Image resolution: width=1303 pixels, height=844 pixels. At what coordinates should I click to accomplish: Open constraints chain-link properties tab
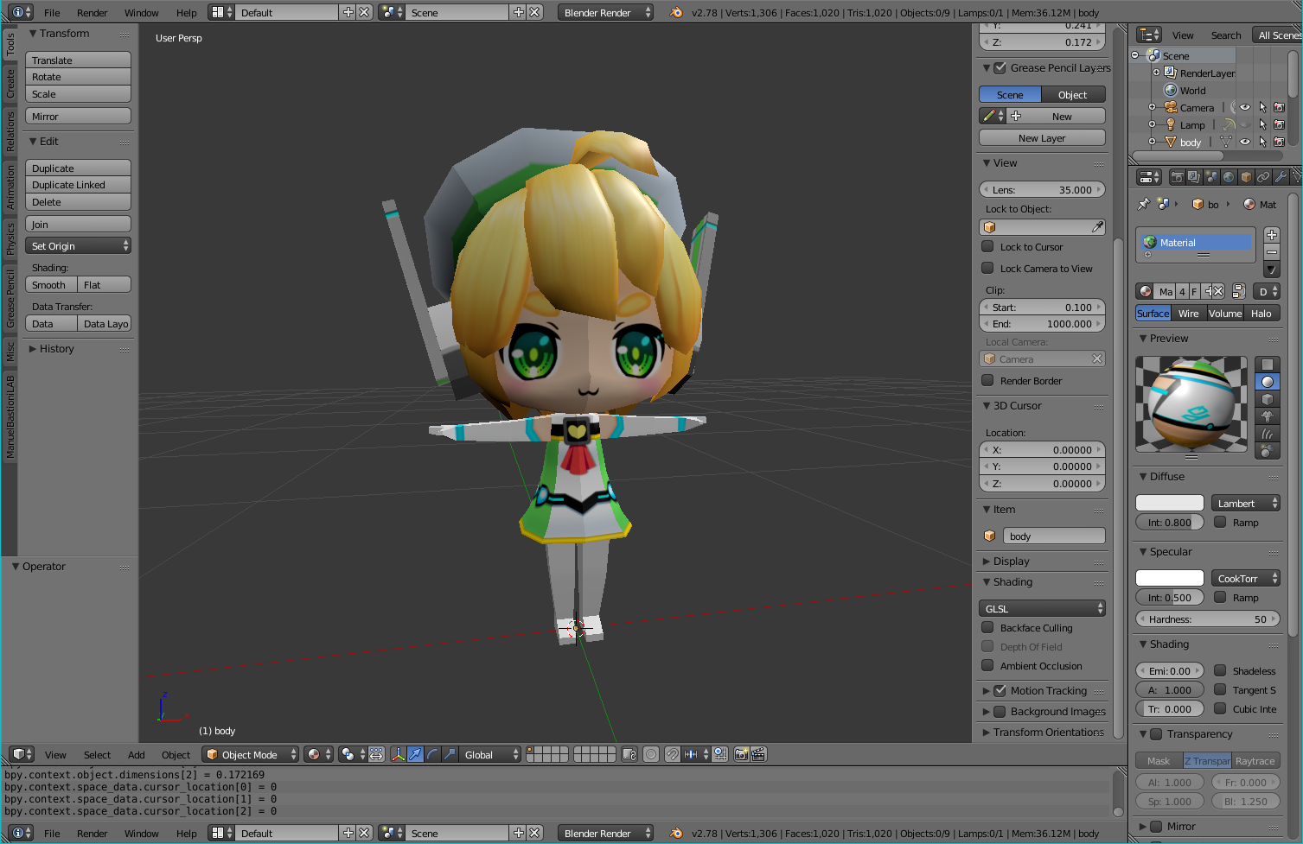click(1263, 177)
